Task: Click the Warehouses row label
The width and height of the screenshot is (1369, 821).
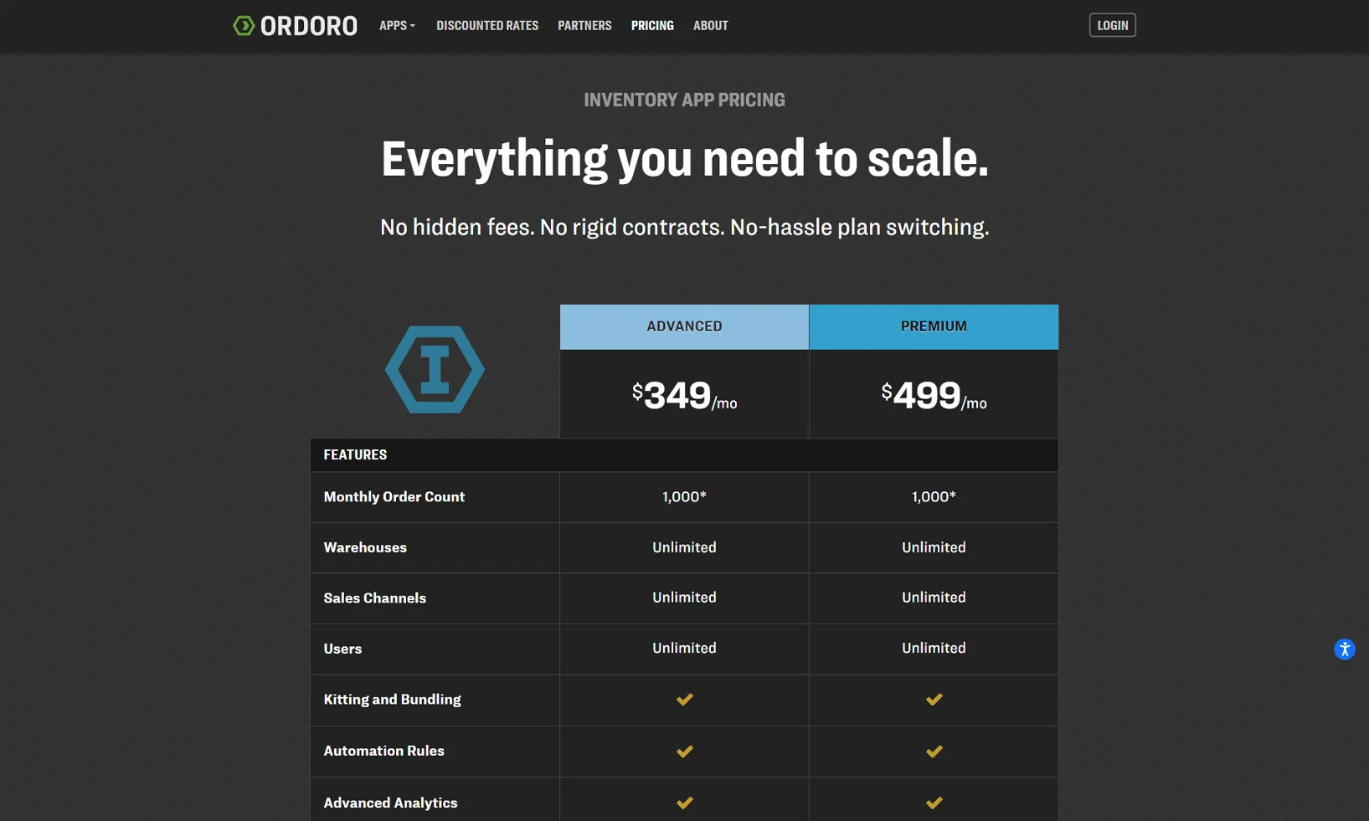Action: click(x=365, y=547)
